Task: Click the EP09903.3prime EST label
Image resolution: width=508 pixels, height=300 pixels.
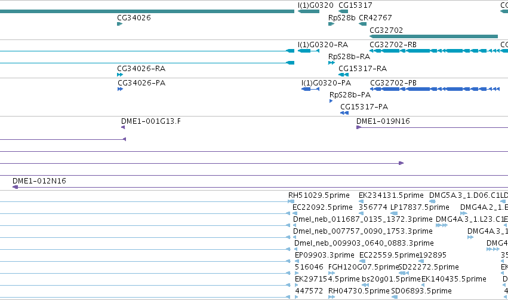Action: 324,255
